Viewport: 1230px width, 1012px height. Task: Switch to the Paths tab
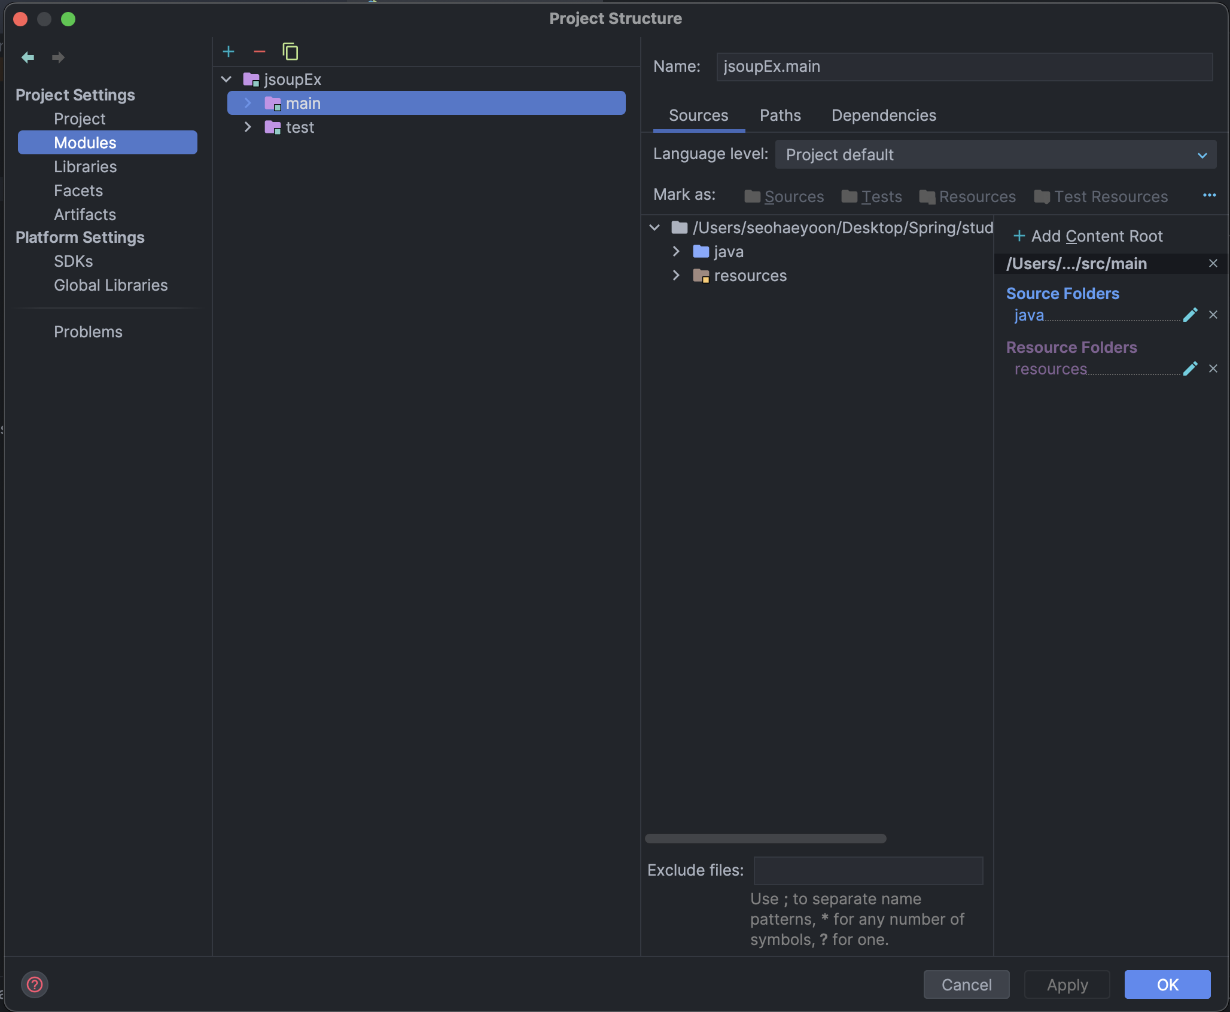pos(780,115)
